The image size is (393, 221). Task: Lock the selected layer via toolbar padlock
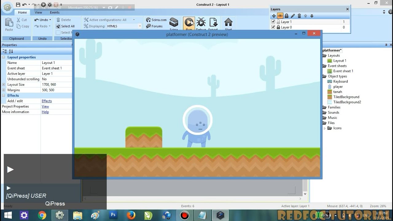[x=286, y=16]
